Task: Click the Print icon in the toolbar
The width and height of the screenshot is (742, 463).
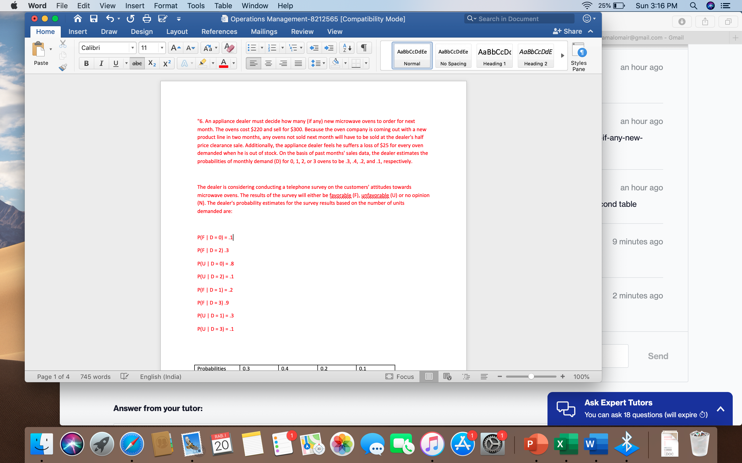Action: pos(147,19)
